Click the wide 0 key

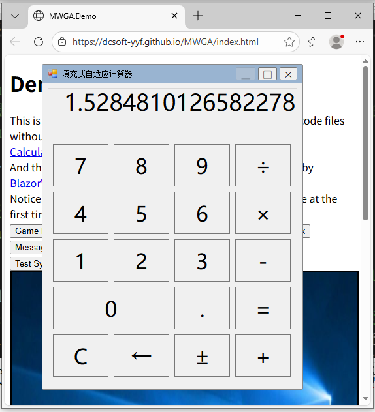111,308
